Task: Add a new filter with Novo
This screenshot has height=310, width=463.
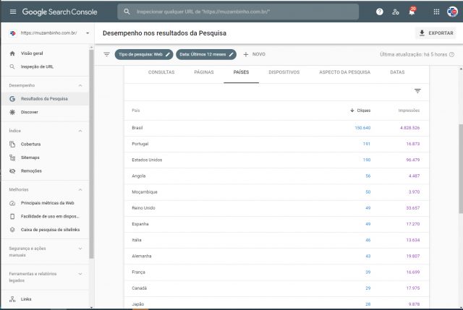Action: pos(254,54)
